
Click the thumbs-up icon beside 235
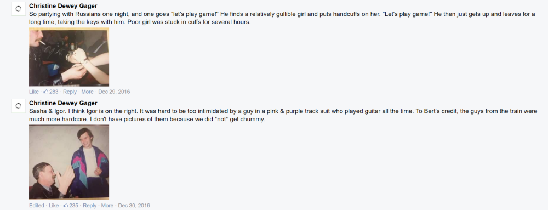[65, 205]
